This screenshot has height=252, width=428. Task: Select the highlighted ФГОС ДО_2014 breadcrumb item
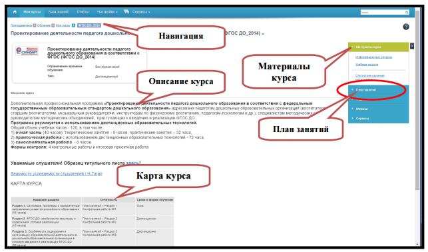[x=89, y=25]
